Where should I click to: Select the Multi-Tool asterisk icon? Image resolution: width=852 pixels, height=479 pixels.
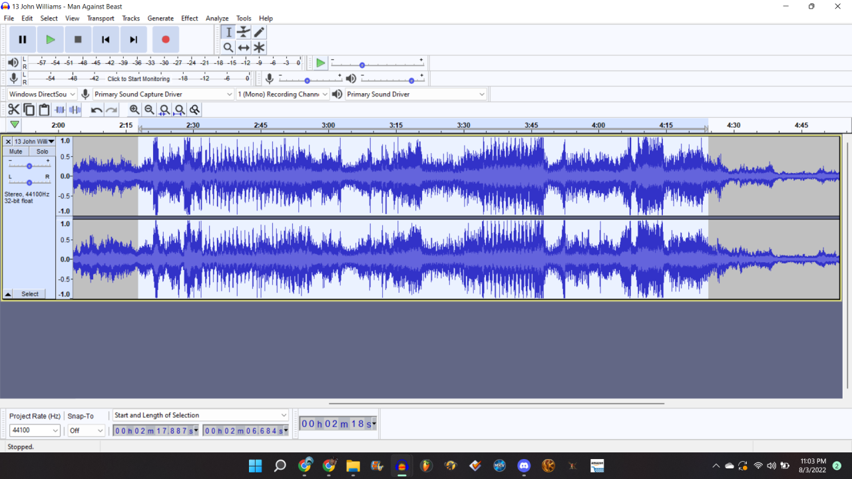[x=259, y=47]
